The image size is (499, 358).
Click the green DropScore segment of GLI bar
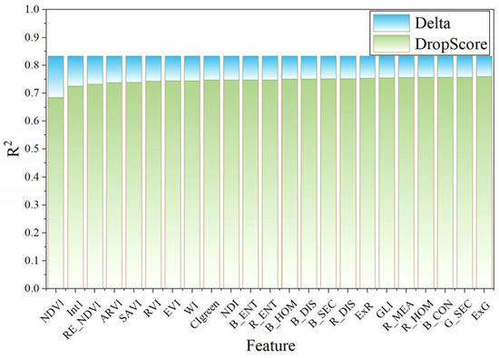[x=387, y=183]
